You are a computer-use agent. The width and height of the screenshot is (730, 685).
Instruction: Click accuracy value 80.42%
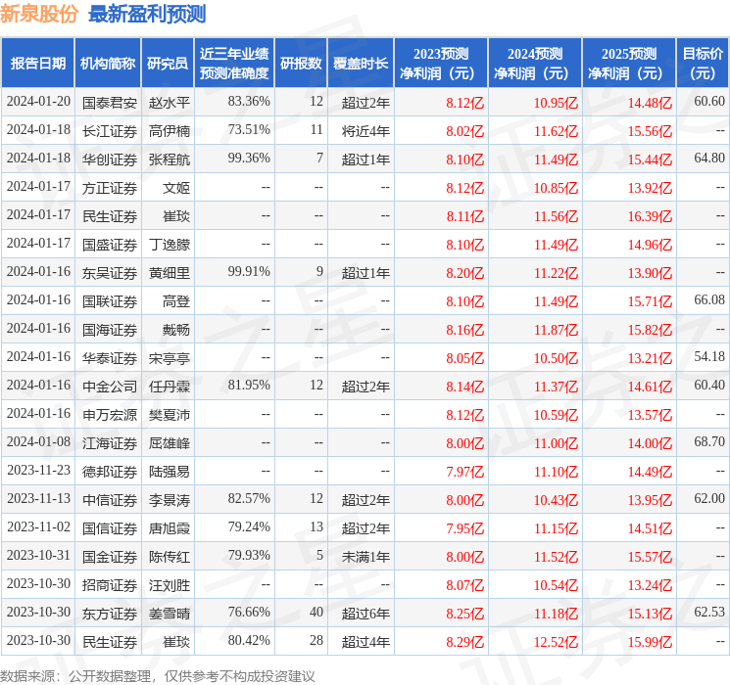click(249, 640)
